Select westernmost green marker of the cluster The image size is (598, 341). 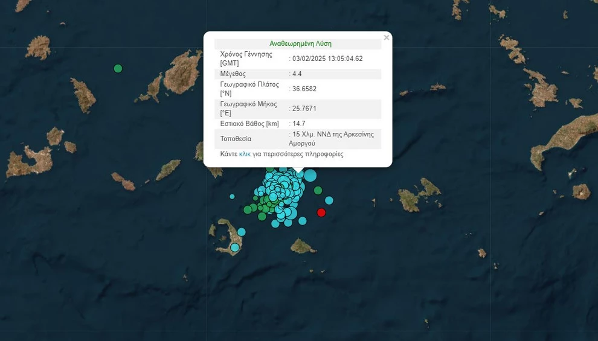coord(248,209)
